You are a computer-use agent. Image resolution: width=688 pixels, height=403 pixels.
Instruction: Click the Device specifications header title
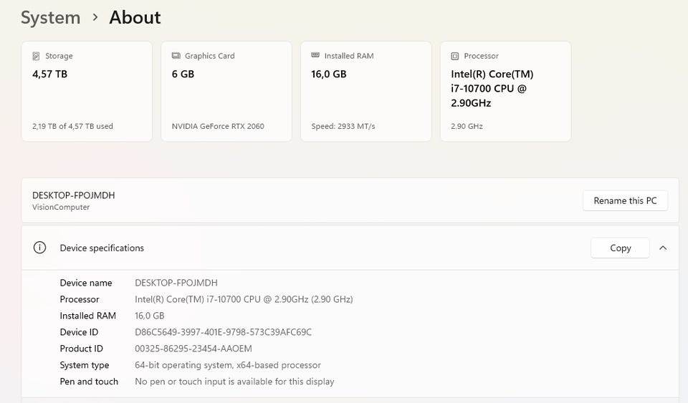coord(102,248)
